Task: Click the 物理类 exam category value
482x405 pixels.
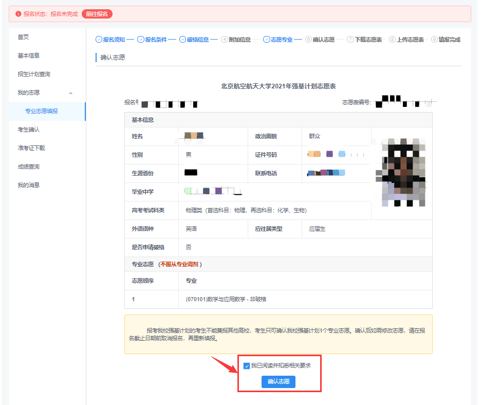Action: (246, 210)
